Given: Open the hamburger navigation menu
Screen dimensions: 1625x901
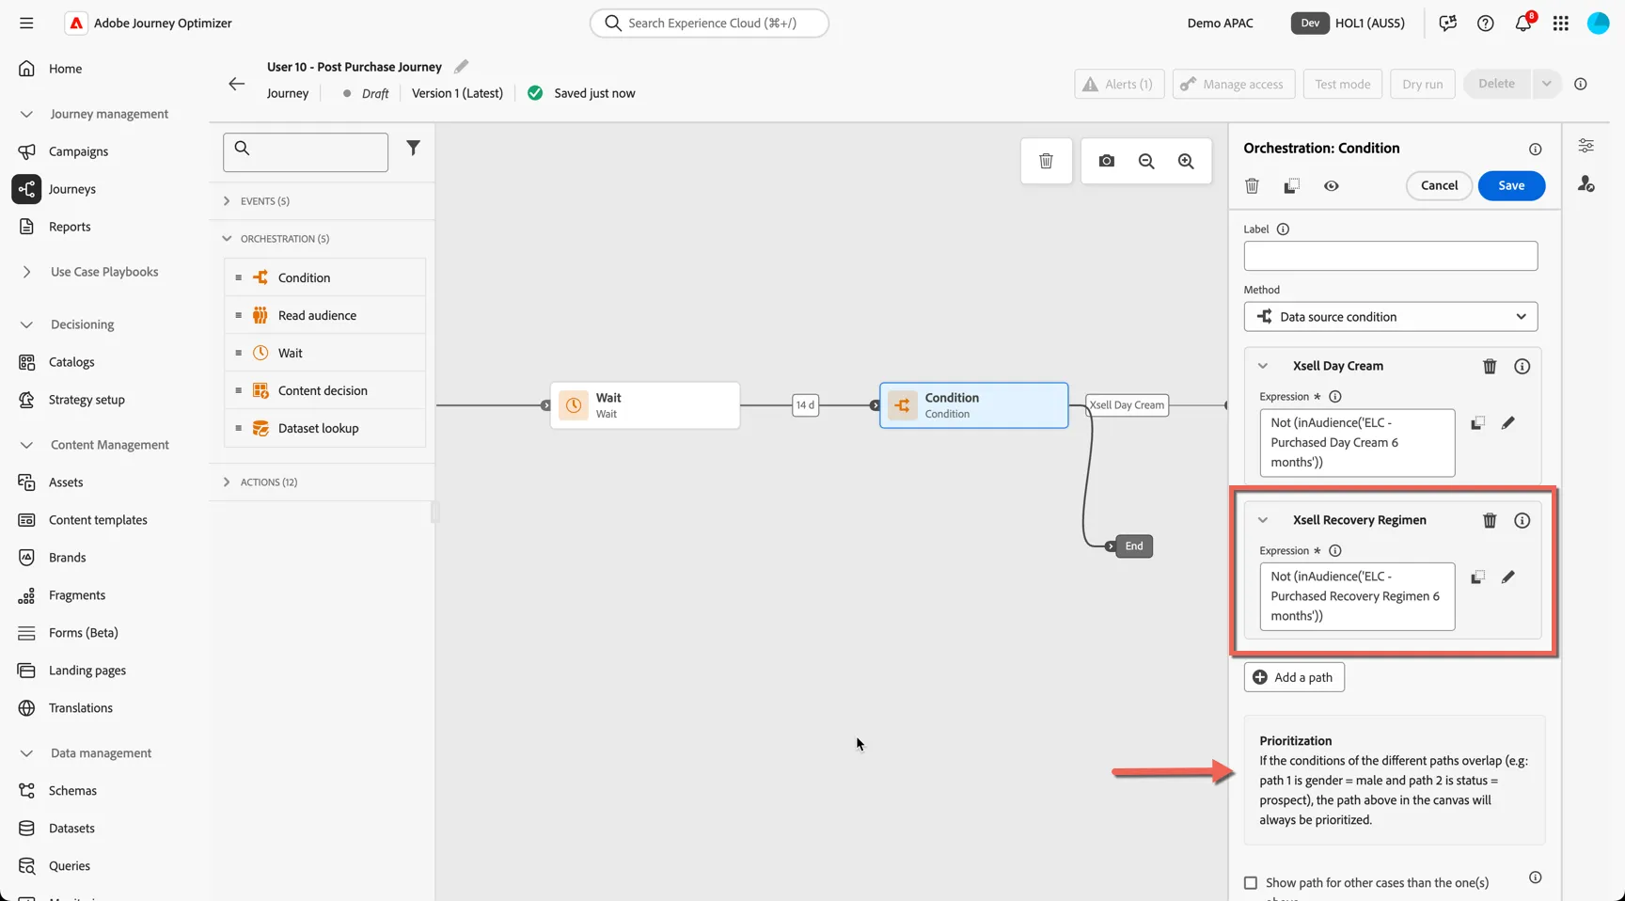Looking at the screenshot, I should (x=26, y=23).
